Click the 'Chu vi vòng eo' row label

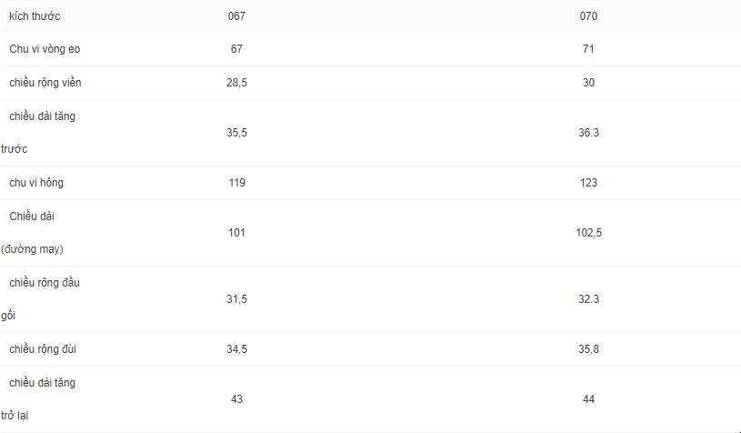[45, 49]
